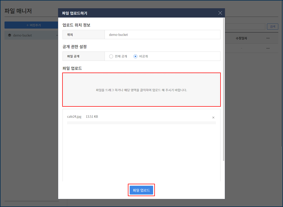Open the table header more options ellipsis
The height and width of the screenshot is (207, 283).
[x=268, y=38]
